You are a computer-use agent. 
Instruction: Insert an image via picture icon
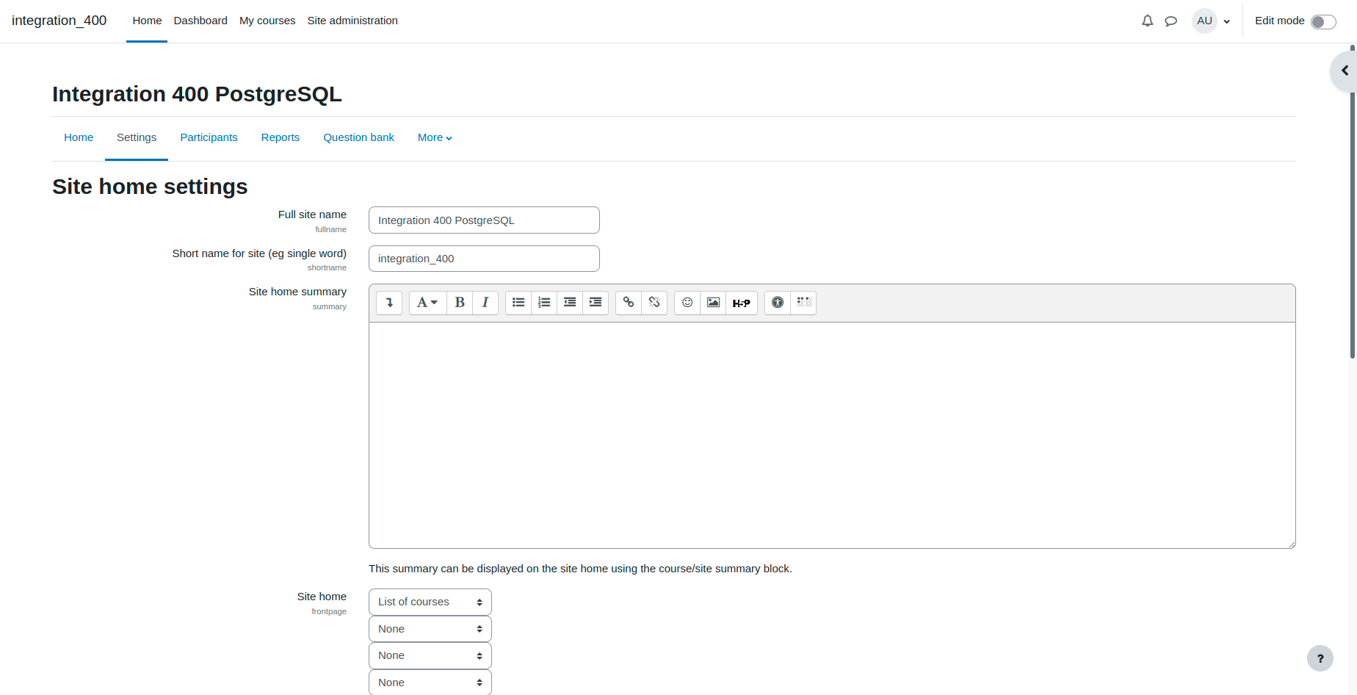pos(713,303)
